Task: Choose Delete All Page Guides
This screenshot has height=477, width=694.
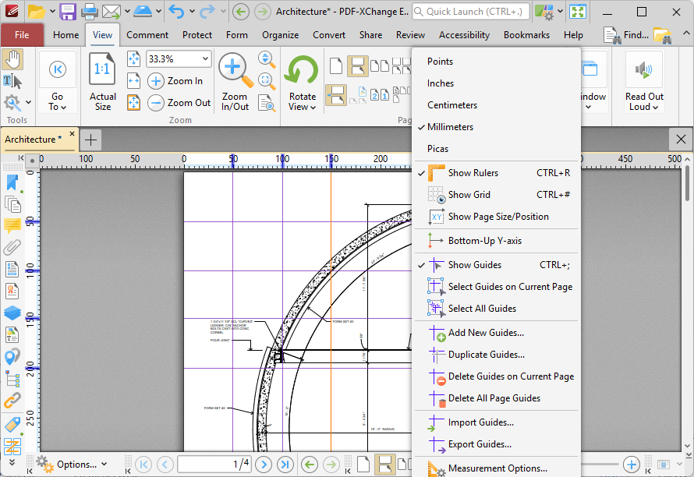Action: (497, 398)
